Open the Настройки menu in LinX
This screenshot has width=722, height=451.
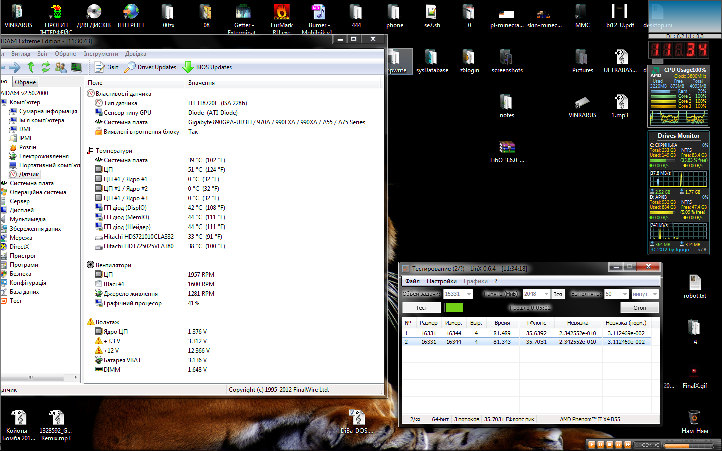click(442, 281)
